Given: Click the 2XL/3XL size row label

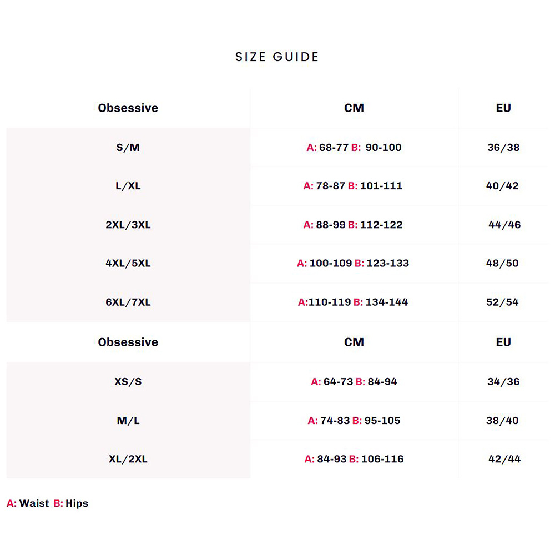Looking at the screenshot, I should coord(128,225).
